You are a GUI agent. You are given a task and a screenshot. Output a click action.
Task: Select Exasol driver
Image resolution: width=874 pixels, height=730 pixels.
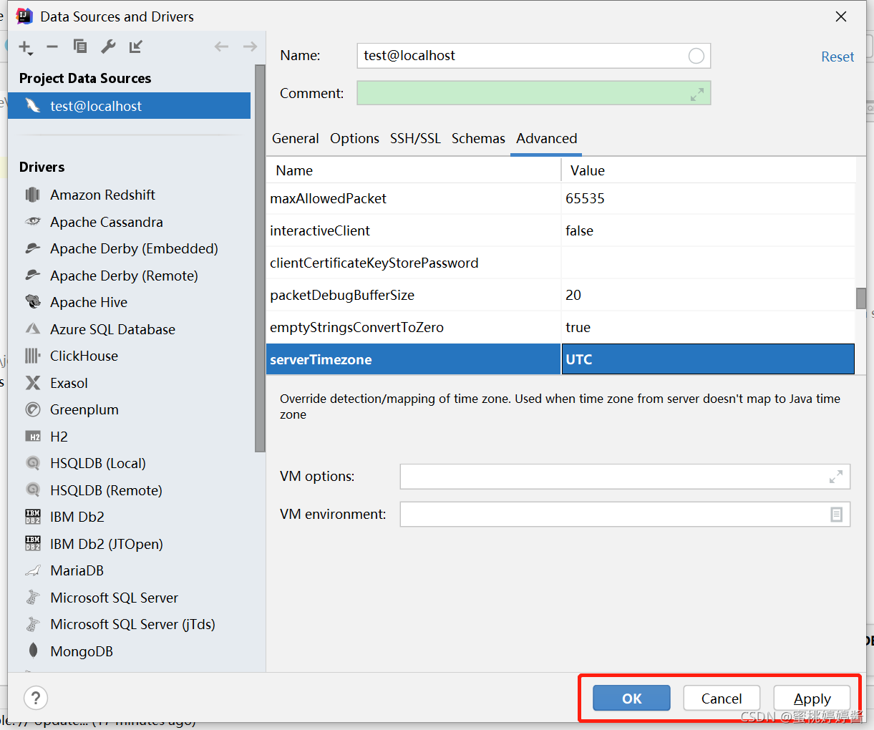pos(69,383)
